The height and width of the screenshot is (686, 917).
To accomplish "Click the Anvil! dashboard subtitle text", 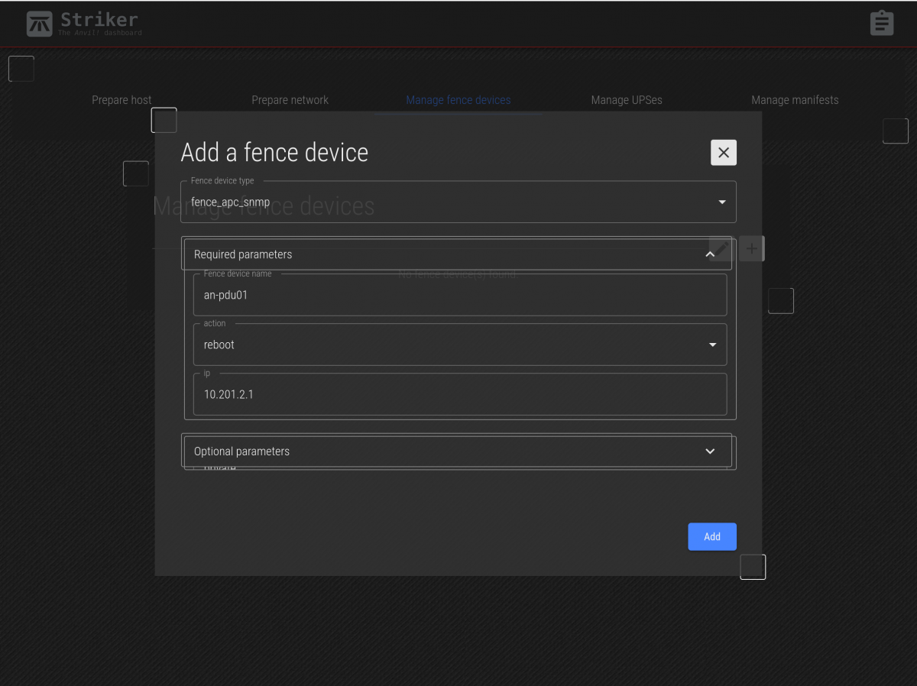I will coord(100,33).
